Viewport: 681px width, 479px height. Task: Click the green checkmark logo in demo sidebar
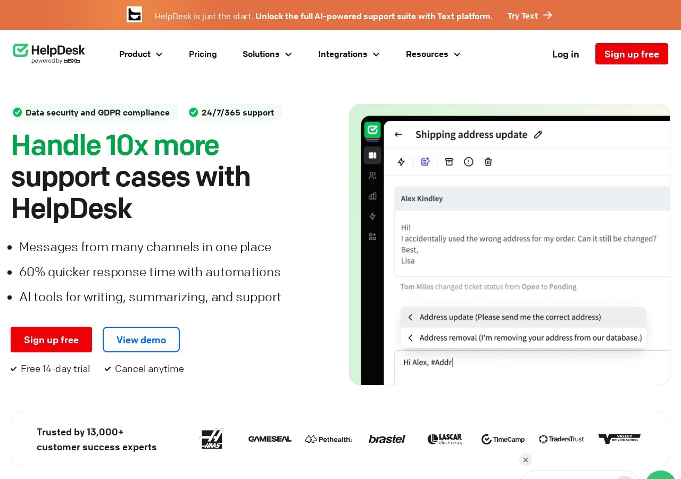click(x=372, y=130)
